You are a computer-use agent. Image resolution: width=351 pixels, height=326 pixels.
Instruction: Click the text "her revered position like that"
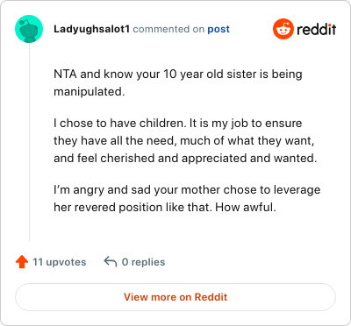(133, 208)
